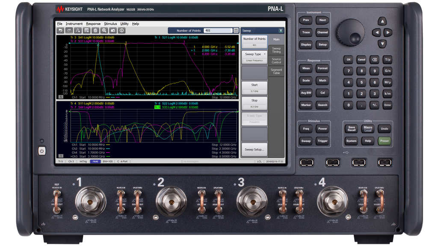
Task: Click the Sweep Setup button
Action: coord(255,150)
